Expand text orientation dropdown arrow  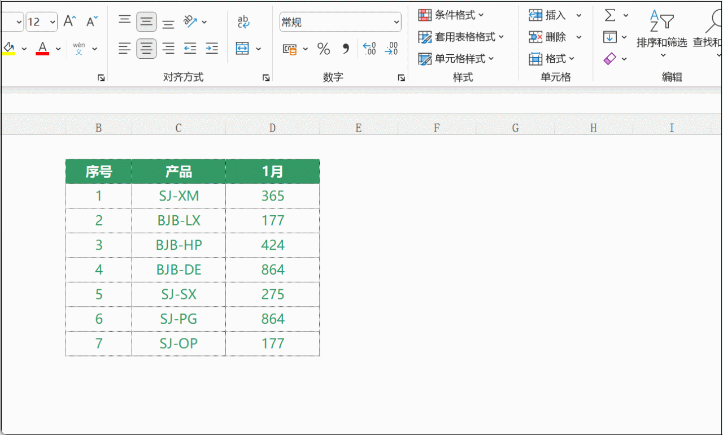(x=204, y=23)
